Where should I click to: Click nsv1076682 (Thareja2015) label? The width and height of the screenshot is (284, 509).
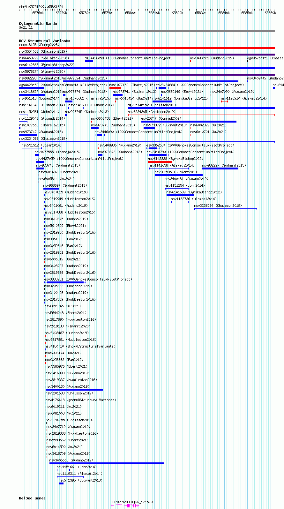tap(88, 98)
